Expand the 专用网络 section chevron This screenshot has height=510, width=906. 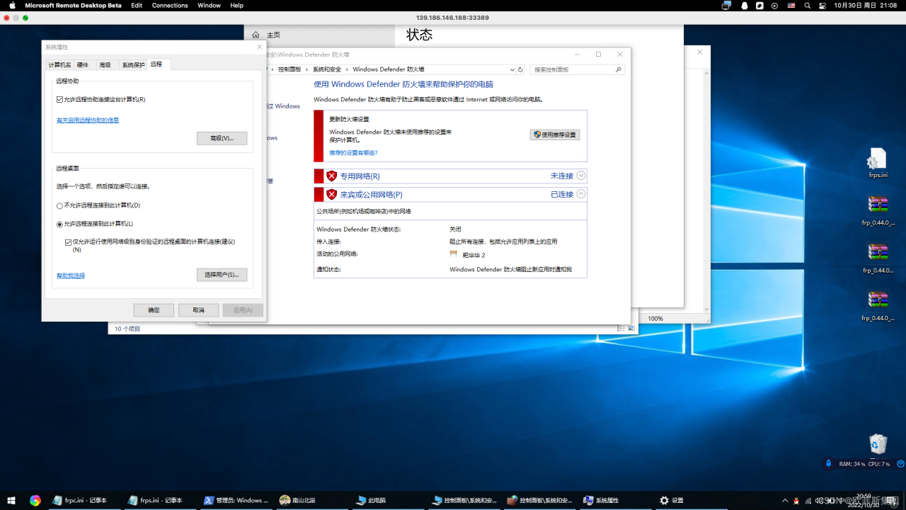point(581,176)
